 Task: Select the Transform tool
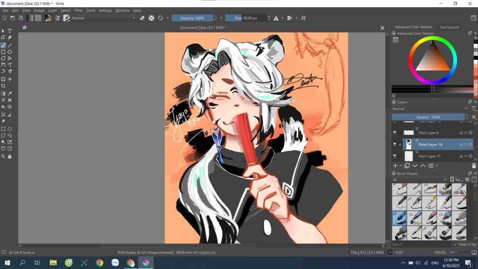pos(3,79)
